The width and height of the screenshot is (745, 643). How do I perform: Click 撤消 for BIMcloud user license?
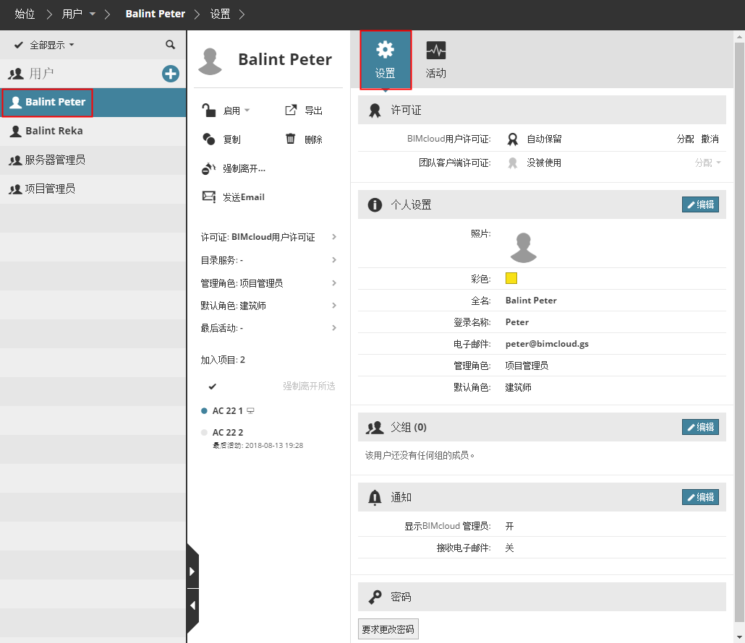click(710, 139)
